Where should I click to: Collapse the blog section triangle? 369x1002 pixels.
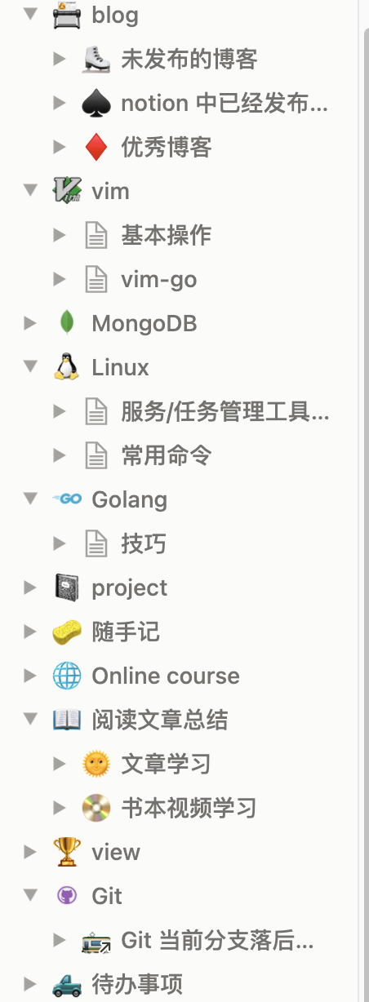point(31,15)
